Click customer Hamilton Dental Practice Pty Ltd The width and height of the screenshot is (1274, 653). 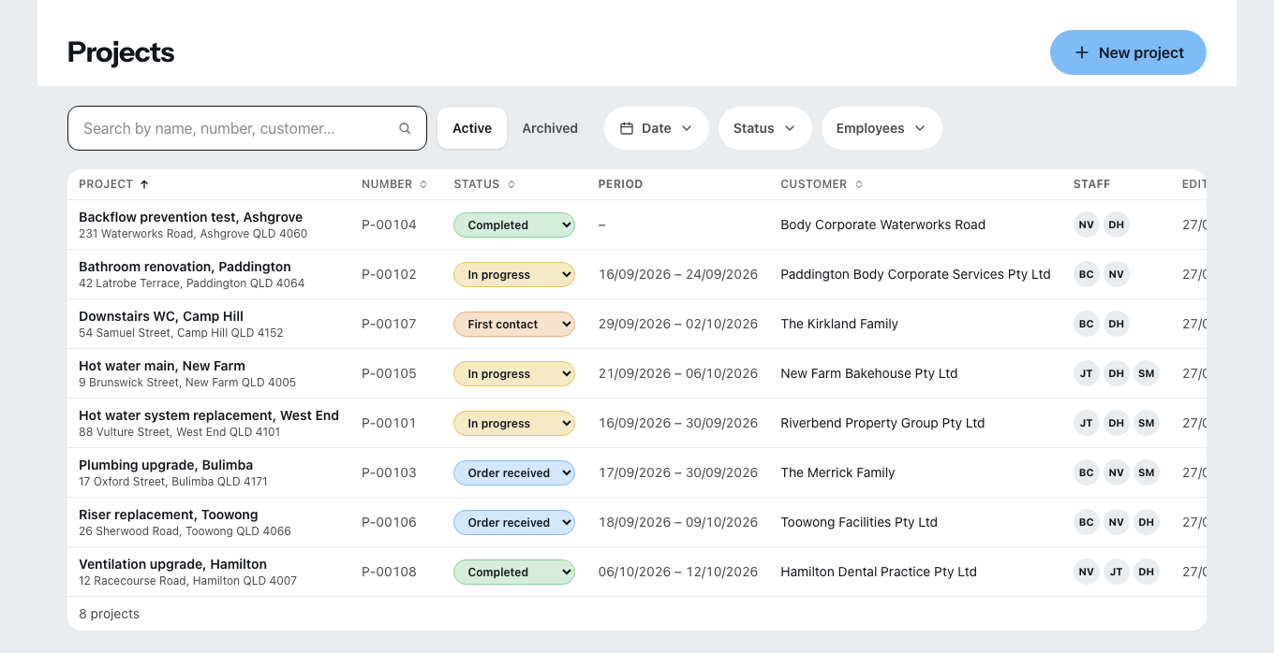[879, 572]
